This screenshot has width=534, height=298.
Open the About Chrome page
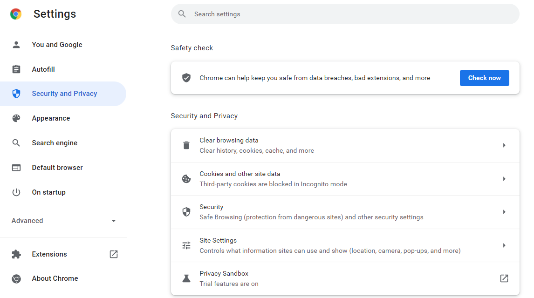55,278
